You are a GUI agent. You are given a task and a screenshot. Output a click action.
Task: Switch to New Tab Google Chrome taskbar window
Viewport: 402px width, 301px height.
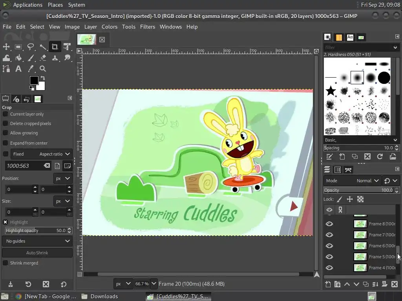click(x=46, y=296)
